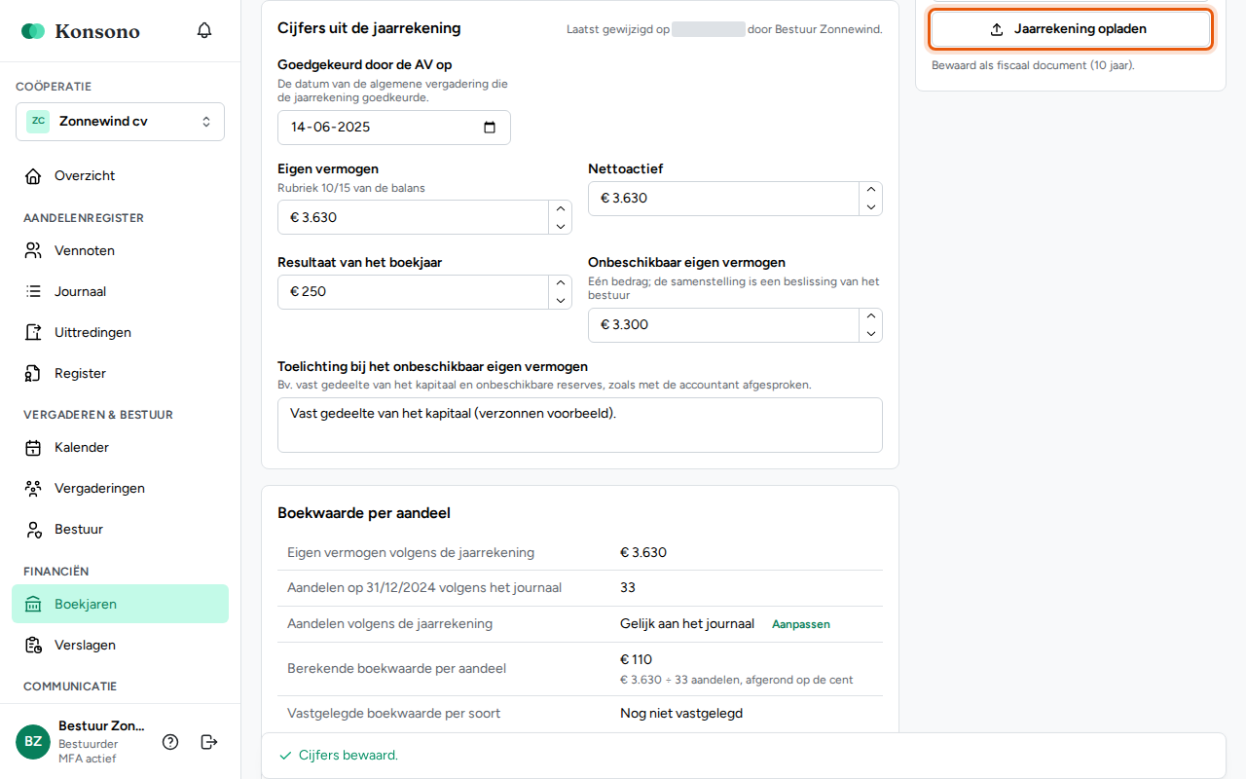Navigate to Uittredingen
The height and width of the screenshot is (779, 1246).
[x=120, y=332]
